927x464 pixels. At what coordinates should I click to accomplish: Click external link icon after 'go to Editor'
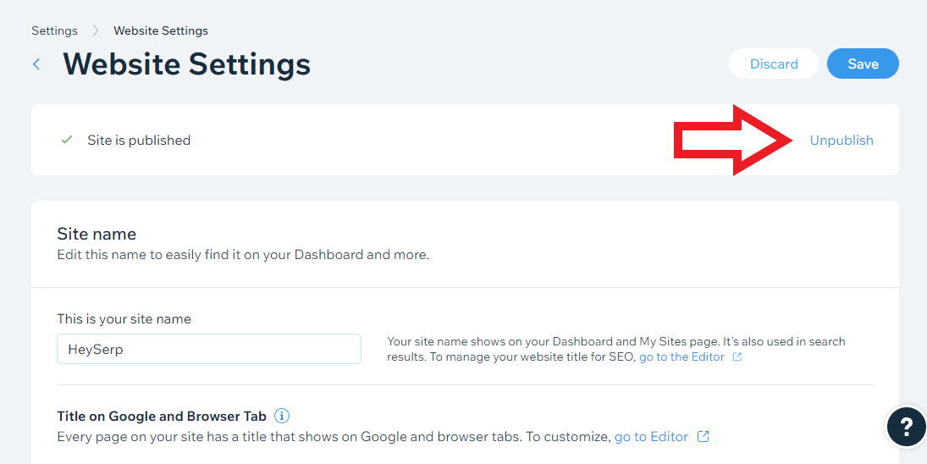(x=703, y=437)
